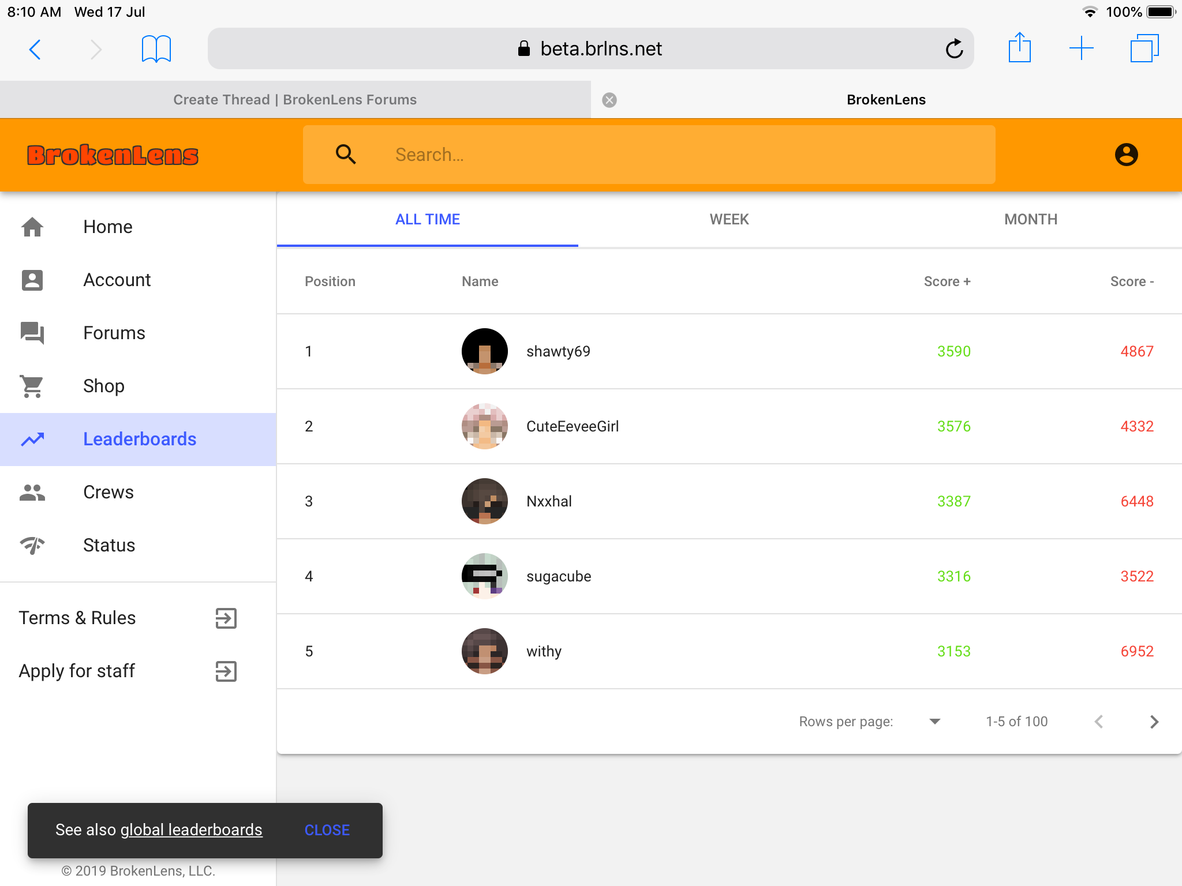Viewport: 1182px width, 886px height.
Task: Open the Crews people icon
Action: pos(32,492)
